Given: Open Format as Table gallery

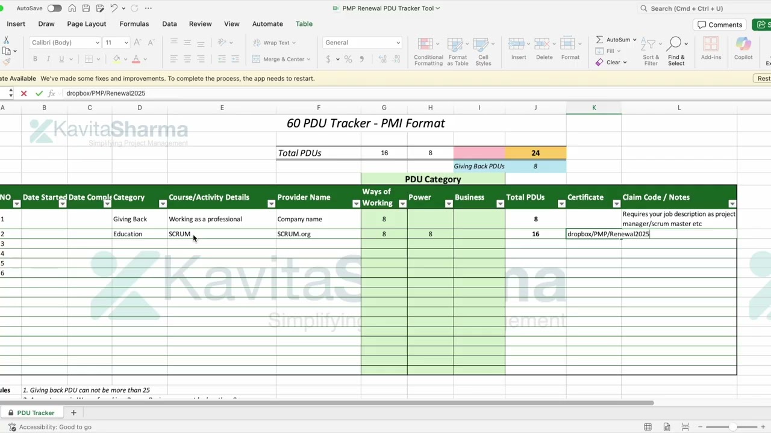Looking at the screenshot, I should click(x=457, y=51).
